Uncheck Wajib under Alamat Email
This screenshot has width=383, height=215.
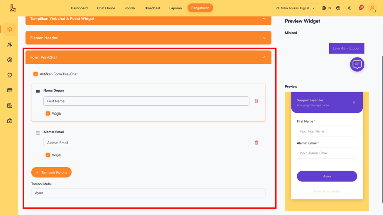(48, 155)
